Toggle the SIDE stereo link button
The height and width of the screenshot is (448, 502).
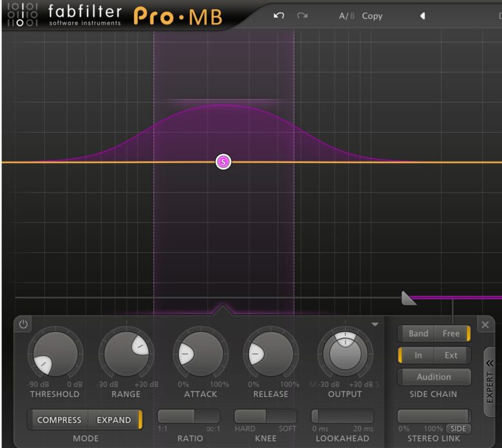tap(458, 429)
